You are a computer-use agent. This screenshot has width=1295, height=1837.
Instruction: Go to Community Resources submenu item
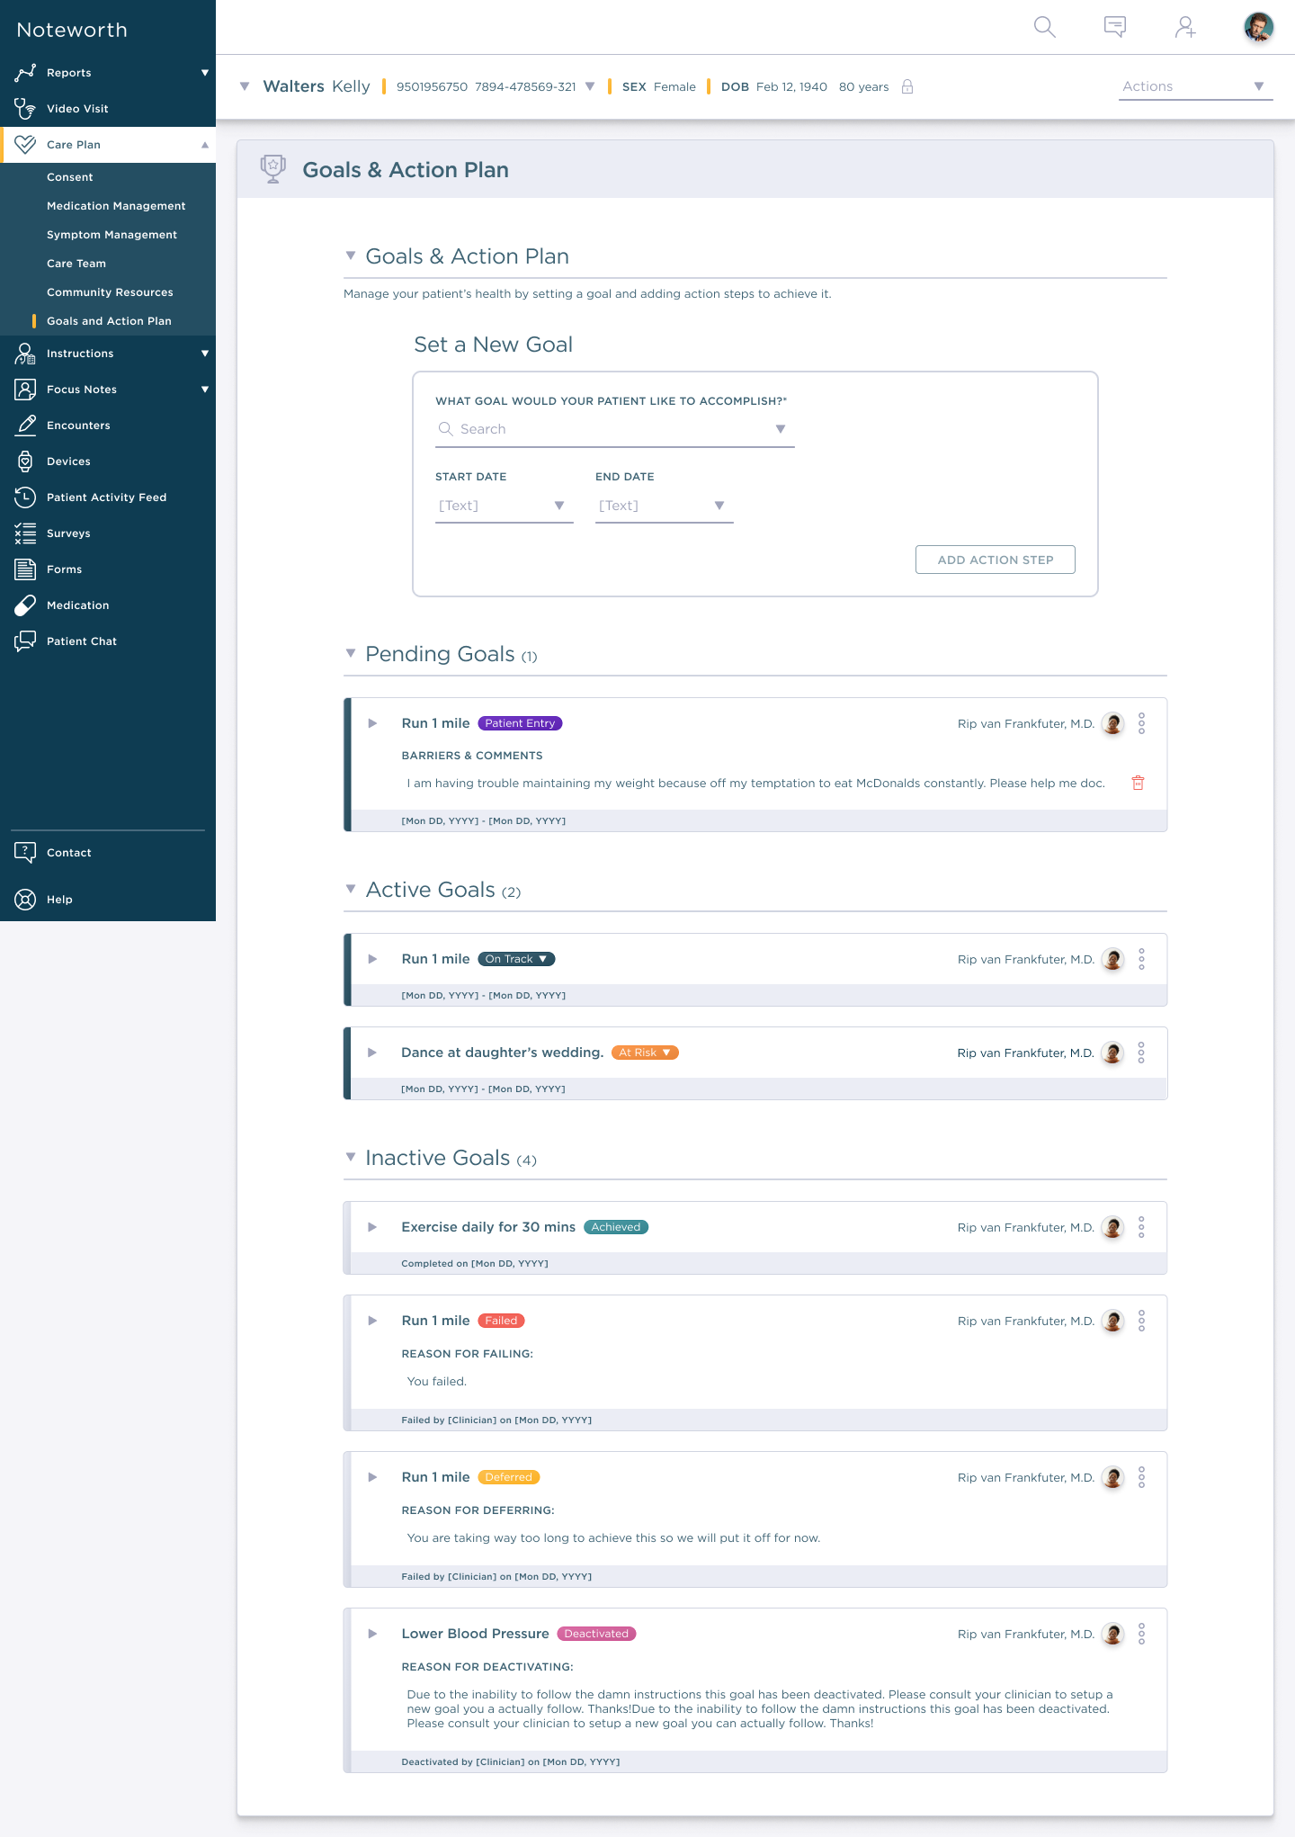[x=110, y=292]
